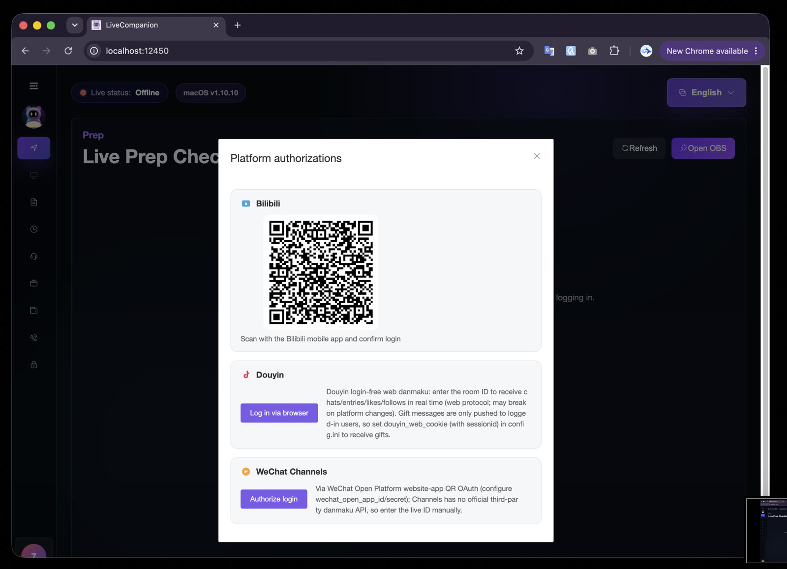Bookmark this page with the star icon

(519, 51)
